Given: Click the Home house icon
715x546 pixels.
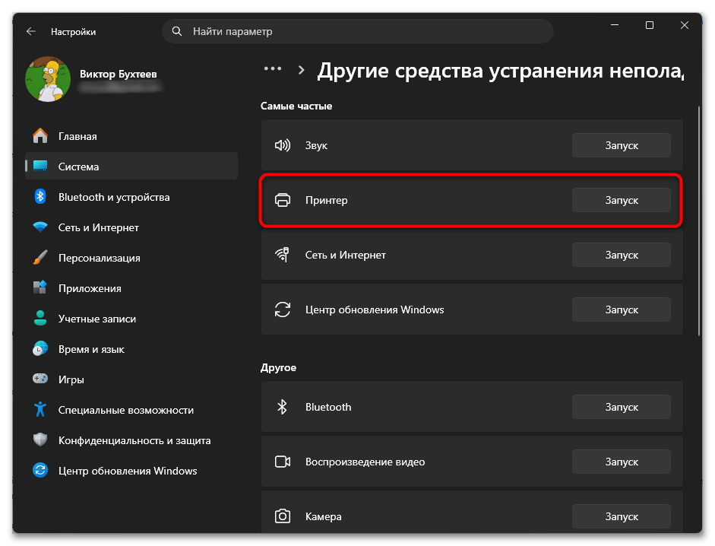Looking at the screenshot, I should tap(40, 136).
